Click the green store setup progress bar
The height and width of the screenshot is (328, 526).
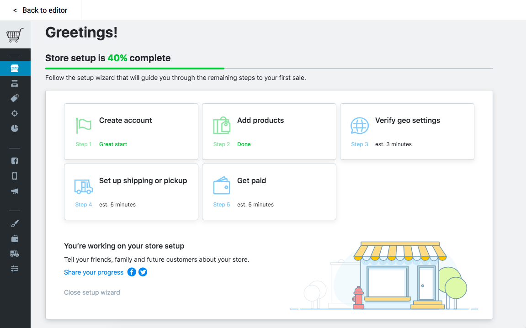click(x=134, y=68)
